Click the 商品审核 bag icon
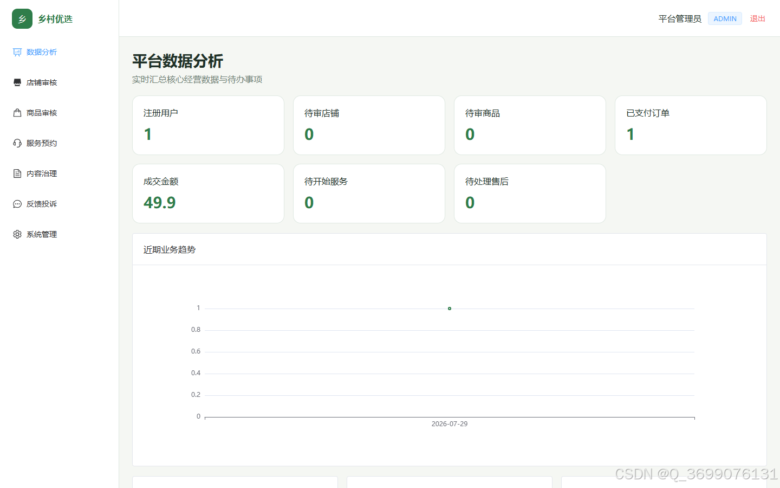This screenshot has width=780, height=488. point(17,113)
